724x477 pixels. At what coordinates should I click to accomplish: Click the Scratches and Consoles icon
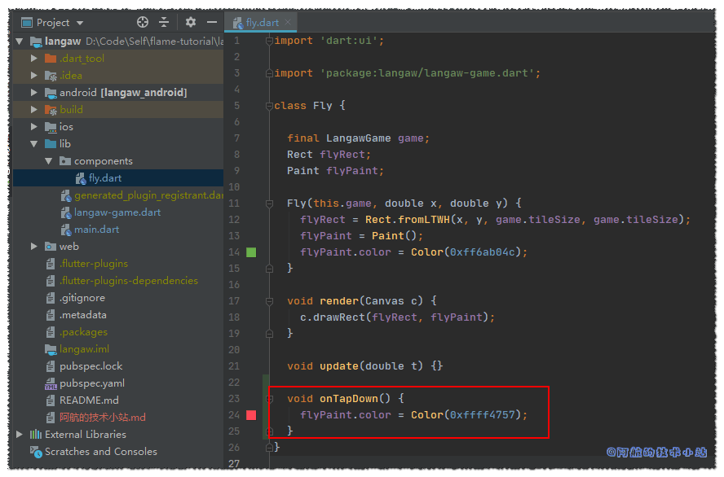click(x=36, y=452)
